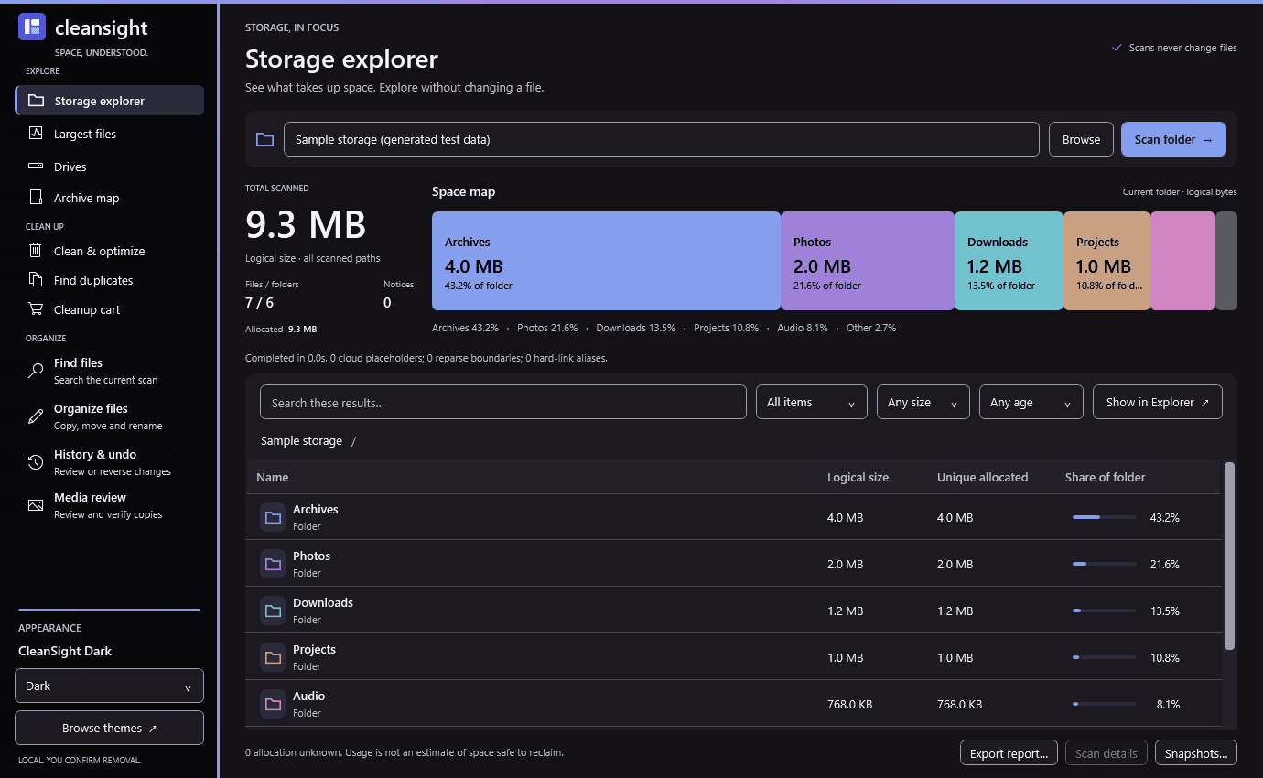Select the purple Photos space map block
Viewport: 1263px width, 778px height.
[868, 261]
